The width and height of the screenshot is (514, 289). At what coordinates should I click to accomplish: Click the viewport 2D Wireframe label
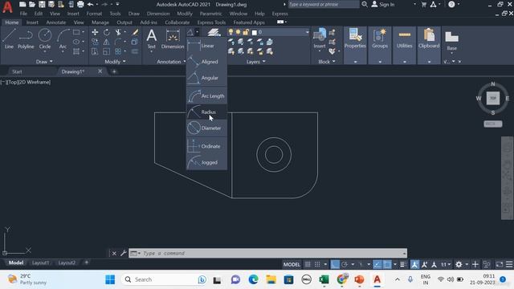tap(34, 82)
